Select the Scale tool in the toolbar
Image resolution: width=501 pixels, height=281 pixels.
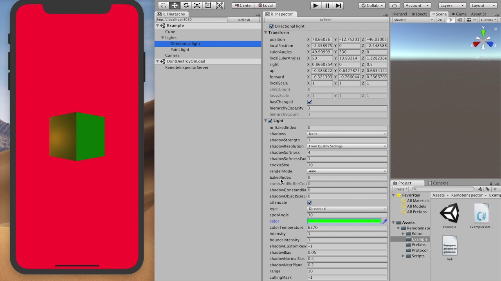coord(197,5)
